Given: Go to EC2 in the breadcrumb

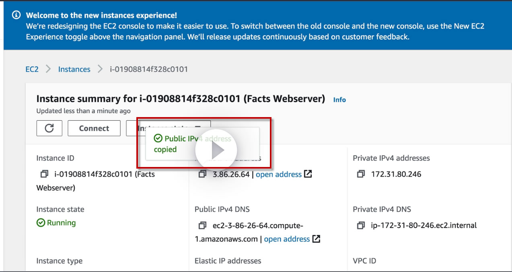Looking at the screenshot, I should click(32, 69).
